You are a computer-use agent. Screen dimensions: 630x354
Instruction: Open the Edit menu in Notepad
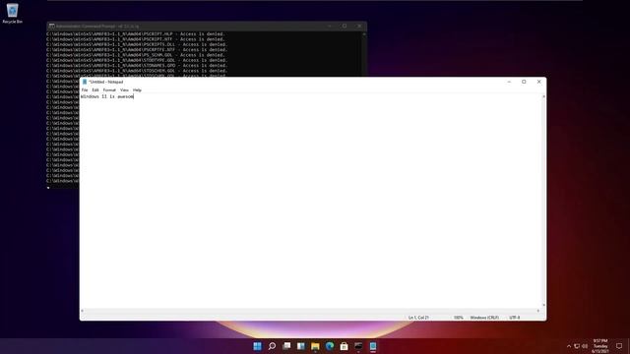[95, 89]
